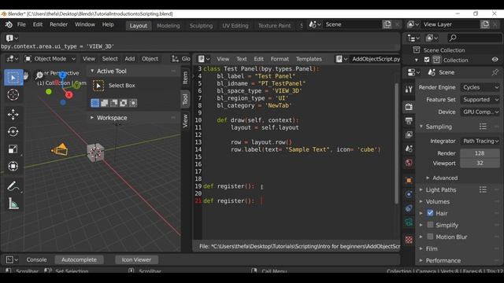Choose the Extend selection mode icon
This screenshot has width=504, height=283.
(105, 103)
